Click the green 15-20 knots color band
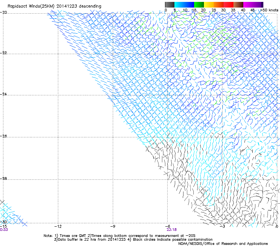This screenshot has width=280, height=246. click(x=199, y=5)
